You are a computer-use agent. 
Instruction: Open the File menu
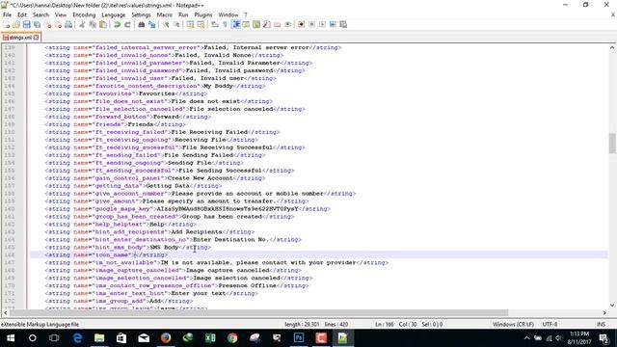coord(7,14)
